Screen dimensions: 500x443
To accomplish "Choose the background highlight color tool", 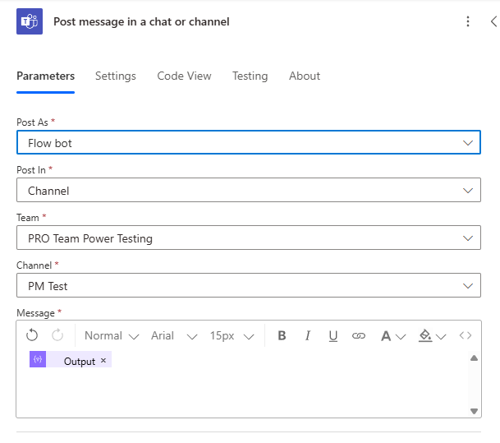I will coord(425,336).
